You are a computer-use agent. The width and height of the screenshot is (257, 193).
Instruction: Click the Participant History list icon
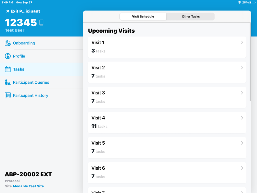point(8,95)
